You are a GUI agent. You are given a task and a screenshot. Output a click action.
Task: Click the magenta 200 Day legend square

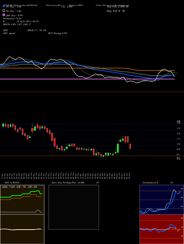pyautogui.click(x=4, y=15)
